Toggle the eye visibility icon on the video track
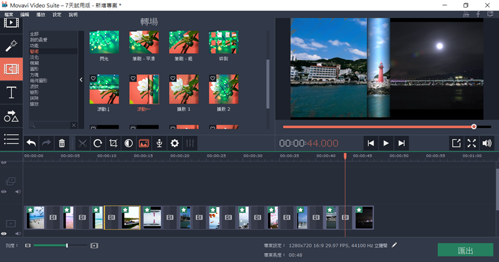The height and width of the screenshot is (262, 499). click(4, 233)
